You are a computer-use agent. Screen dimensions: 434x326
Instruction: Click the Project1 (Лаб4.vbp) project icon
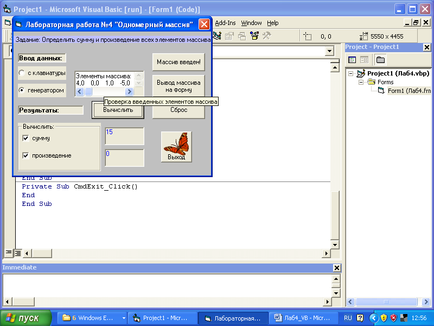(x=361, y=73)
